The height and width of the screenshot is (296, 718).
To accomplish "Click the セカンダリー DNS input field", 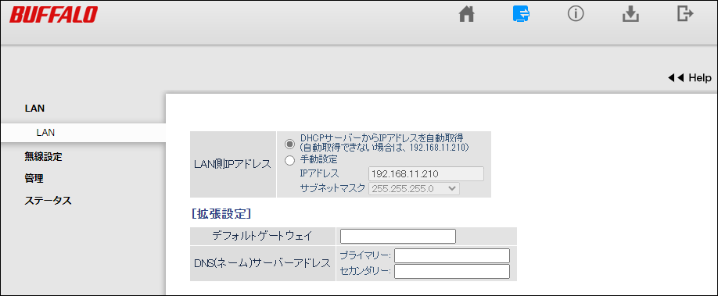I will 452,271.
